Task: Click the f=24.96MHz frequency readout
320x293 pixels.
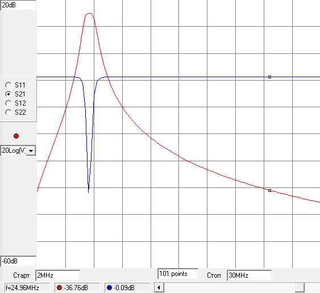Action: pyautogui.click(x=27, y=288)
